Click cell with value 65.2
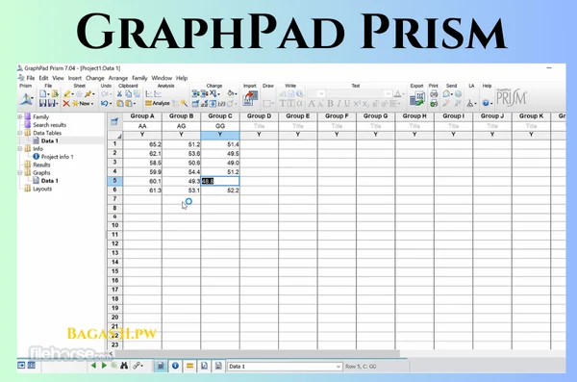 [142, 144]
